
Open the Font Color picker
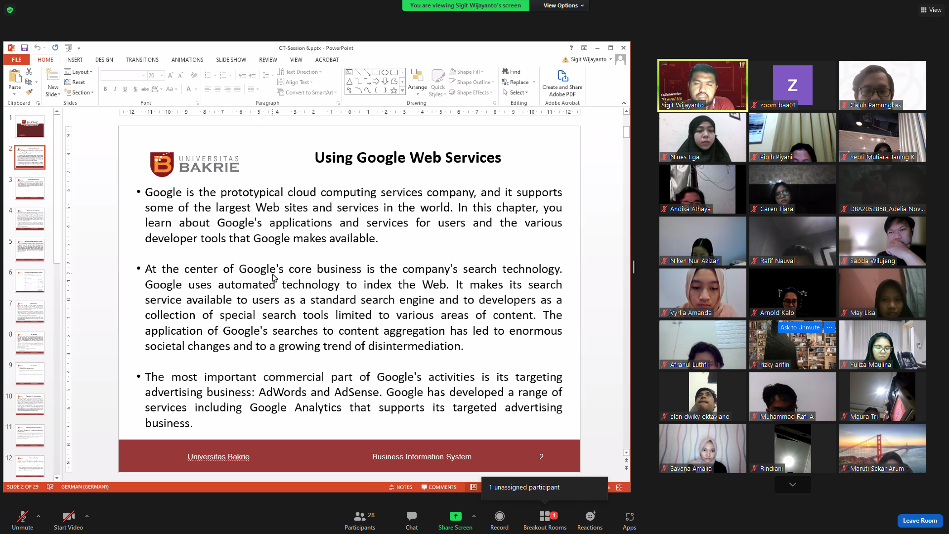[188, 89]
